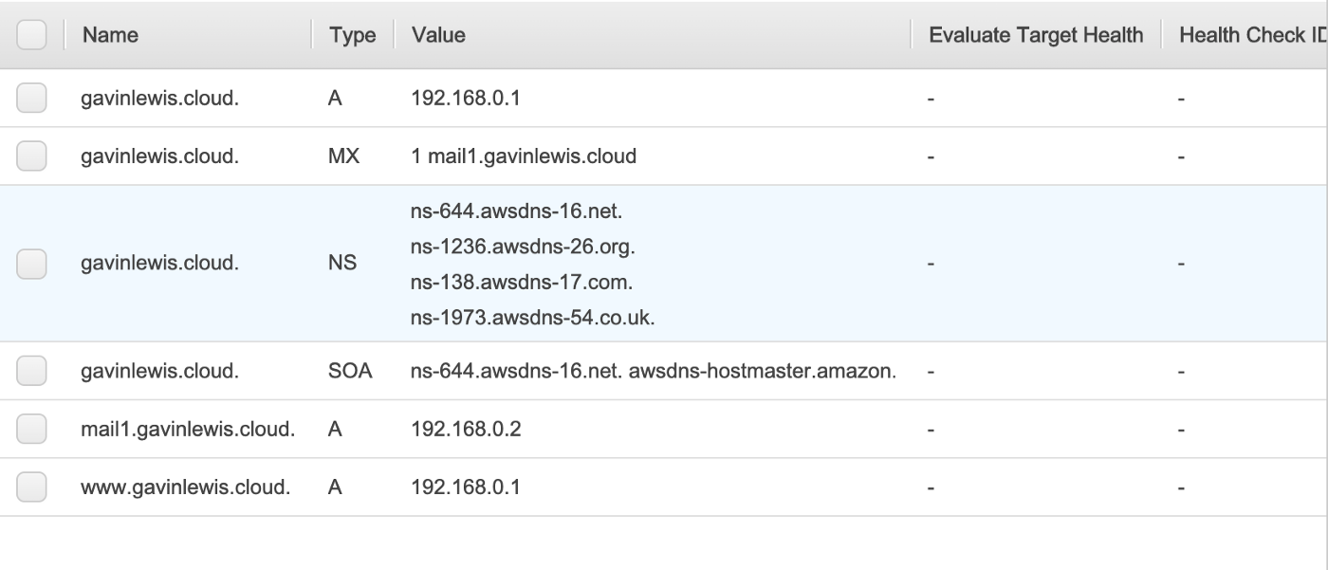Click the Health Check ID column header
The image size is (1328, 570).
point(1253,35)
